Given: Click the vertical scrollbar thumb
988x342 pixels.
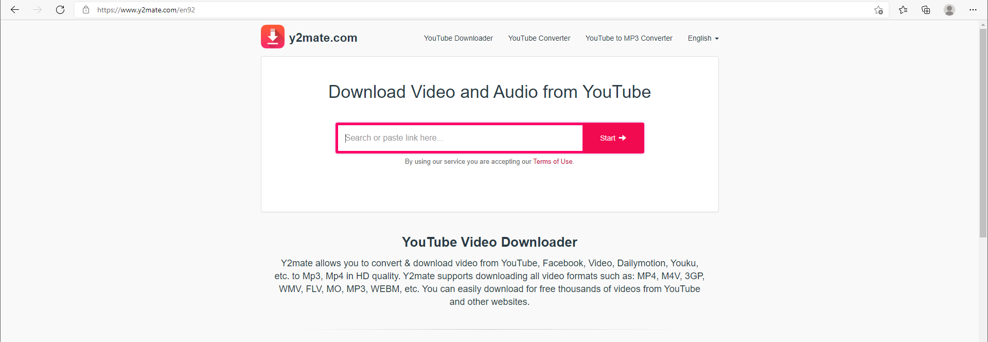Looking at the screenshot, I should click(x=983, y=133).
